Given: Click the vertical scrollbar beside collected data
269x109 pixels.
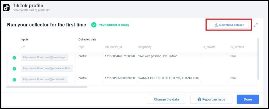Looking at the screenshot, I should [258, 59].
